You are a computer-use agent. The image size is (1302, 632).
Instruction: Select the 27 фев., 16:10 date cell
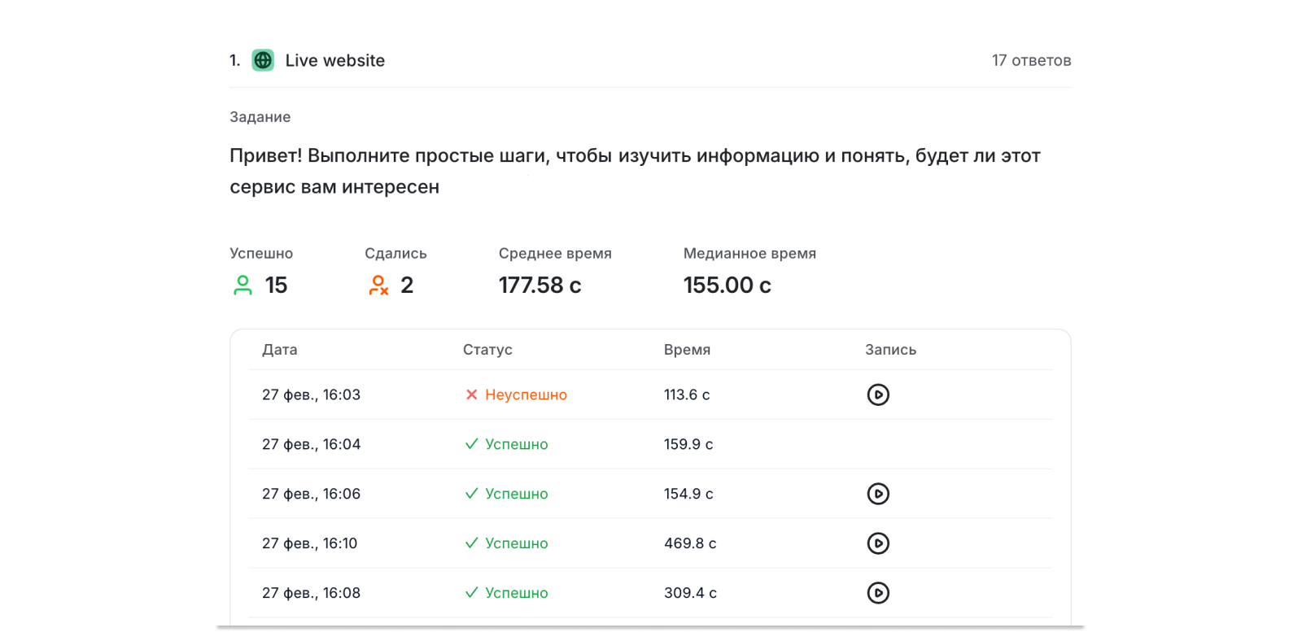coord(309,543)
